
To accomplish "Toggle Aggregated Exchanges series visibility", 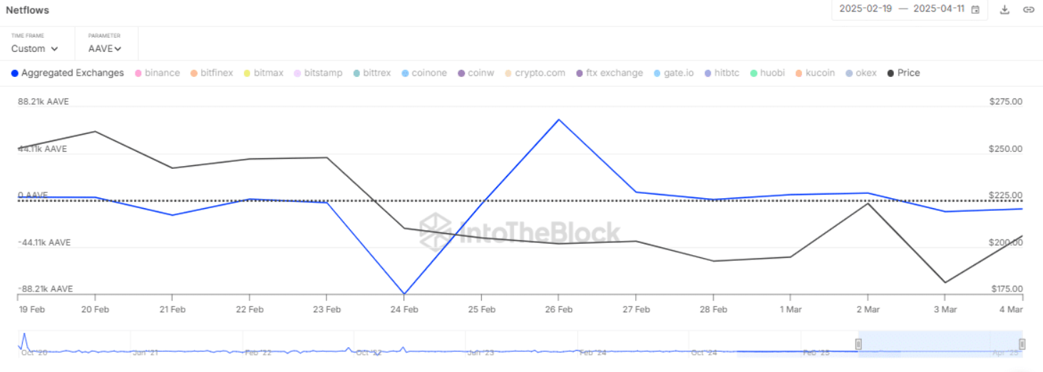I will [x=68, y=73].
